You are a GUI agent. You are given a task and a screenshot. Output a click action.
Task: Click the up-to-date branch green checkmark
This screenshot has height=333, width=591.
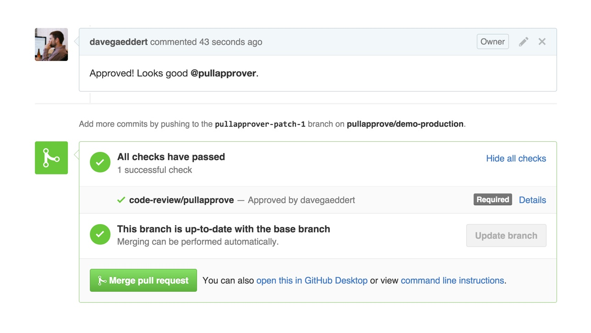click(x=100, y=234)
